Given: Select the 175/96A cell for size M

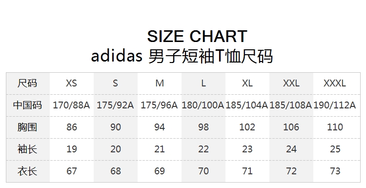Looking at the screenshot, I should point(159,105).
